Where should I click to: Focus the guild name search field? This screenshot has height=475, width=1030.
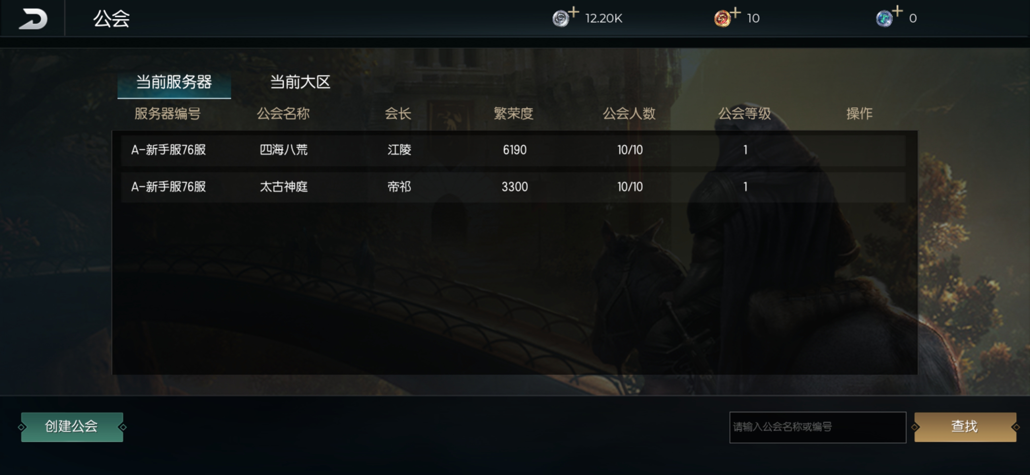817,427
